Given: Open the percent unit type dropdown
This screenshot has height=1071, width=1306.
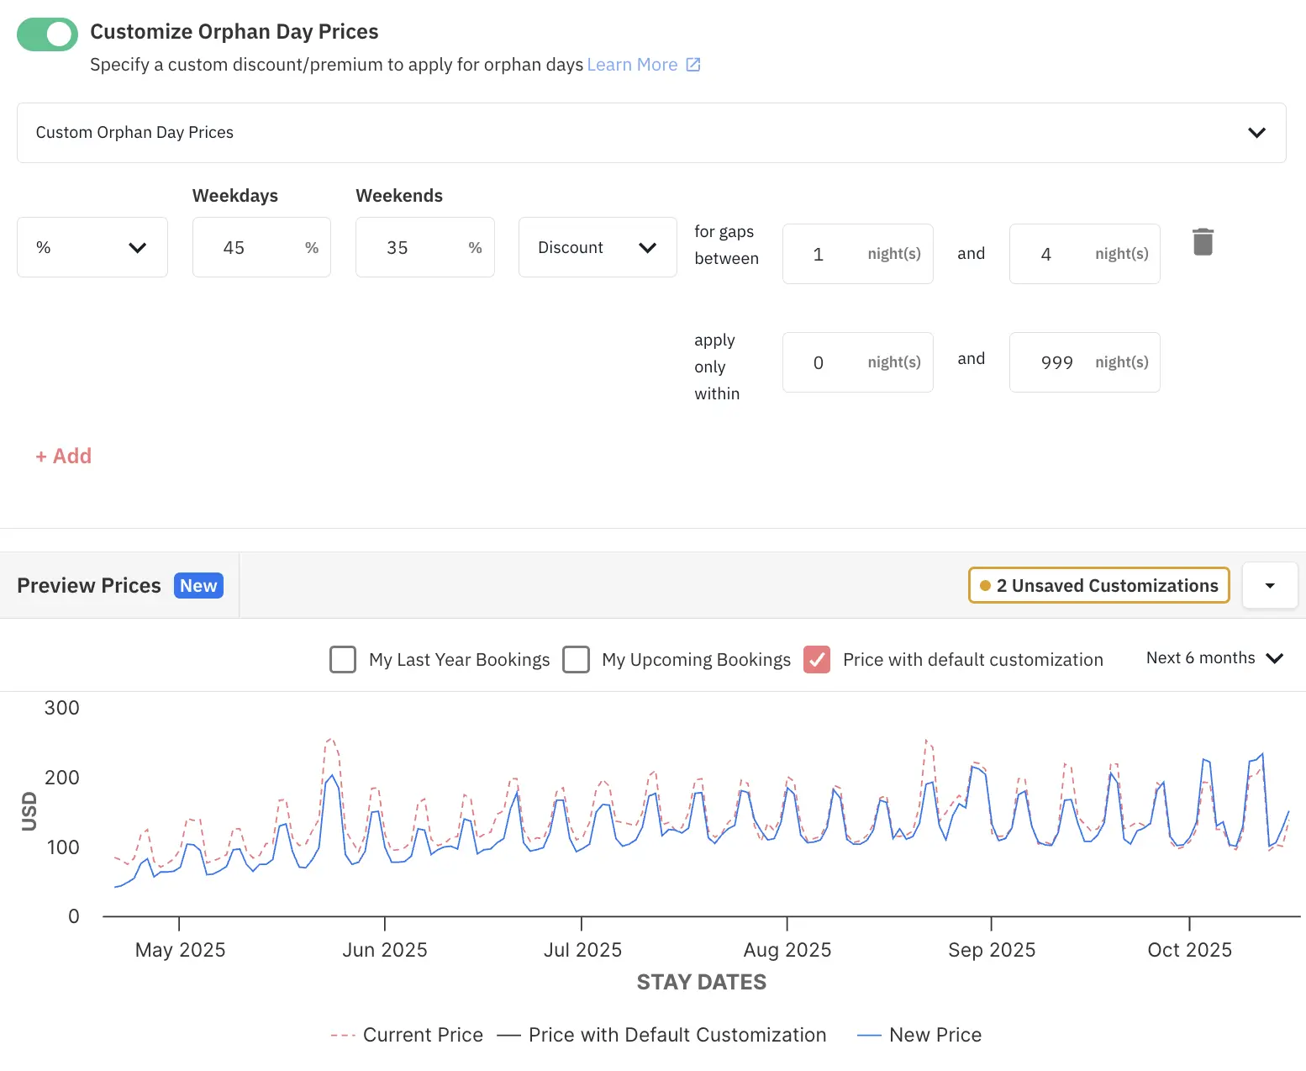Looking at the screenshot, I should (x=92, y=247).
